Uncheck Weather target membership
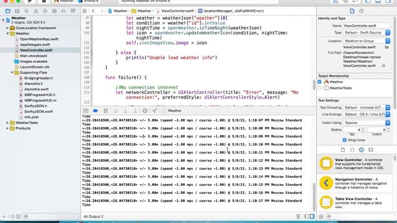The width and height of the screenshot is (397, 223). pos(319,82)
